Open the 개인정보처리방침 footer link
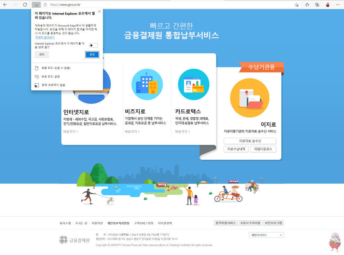Screen dimensions: 344x255 (x=118, y=223)
